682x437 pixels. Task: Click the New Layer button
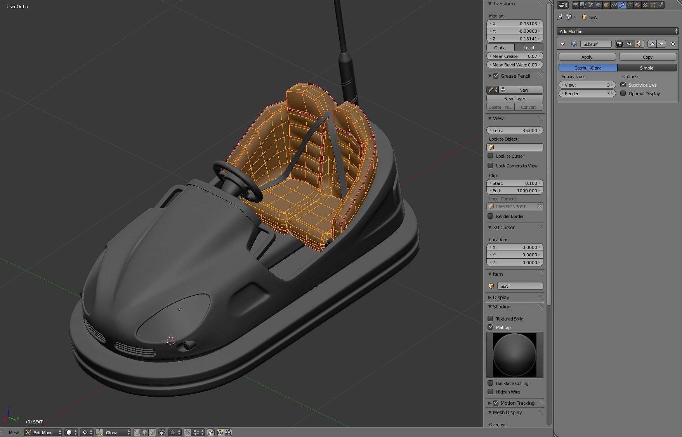pos(515,98)
